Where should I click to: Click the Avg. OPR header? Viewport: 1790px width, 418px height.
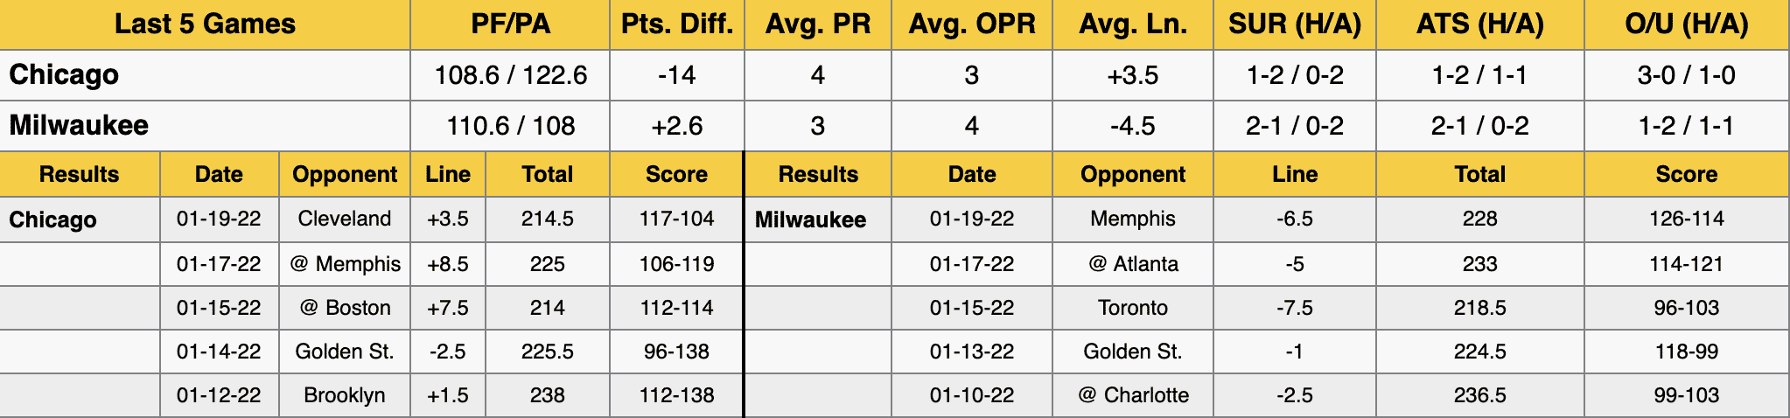coord(972,24)
